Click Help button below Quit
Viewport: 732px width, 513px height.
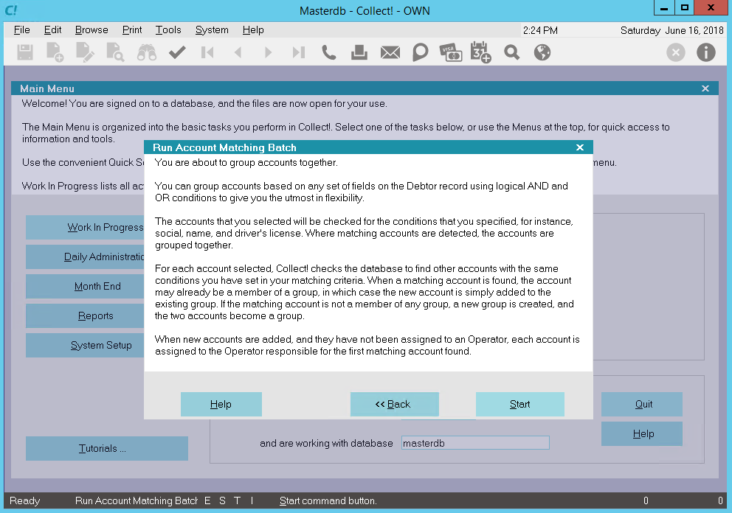(643, 433)
